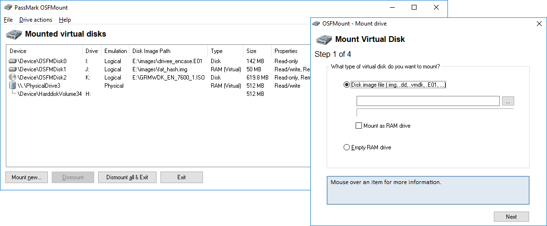This screenshot has height=226, width=547.
Task: Click the OSFMount Mount drive dialog title icon
Action: pyautogui.click(x=316, y=24)
